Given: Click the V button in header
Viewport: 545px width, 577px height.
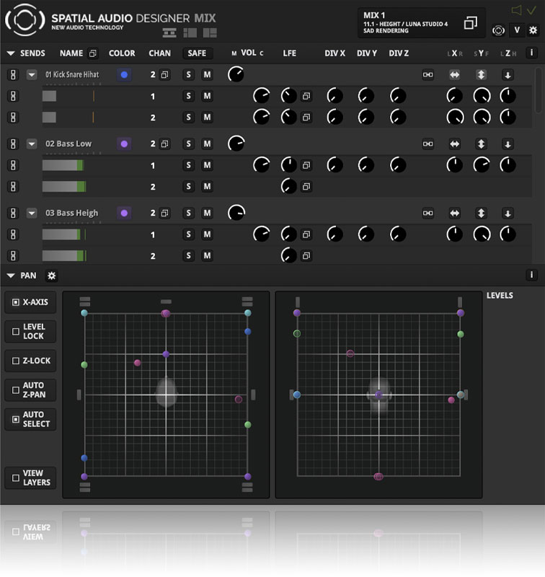Looking at the screenshot, I should tap(516, 30).
